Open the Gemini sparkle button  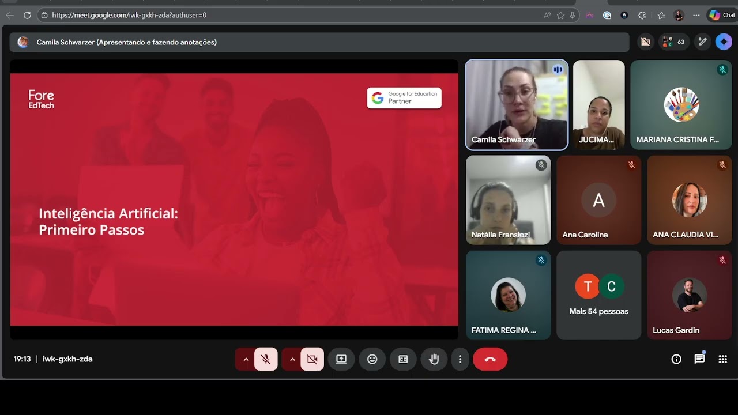coord(724,41)
